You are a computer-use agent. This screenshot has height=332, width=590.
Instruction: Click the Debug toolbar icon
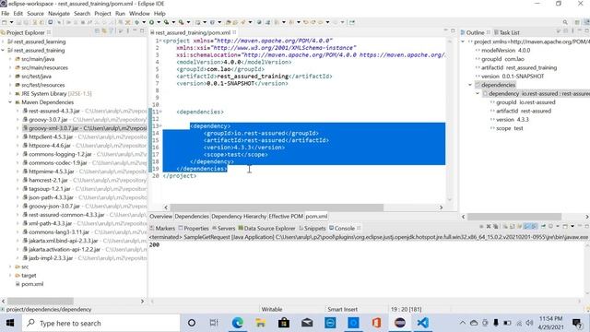136,22
